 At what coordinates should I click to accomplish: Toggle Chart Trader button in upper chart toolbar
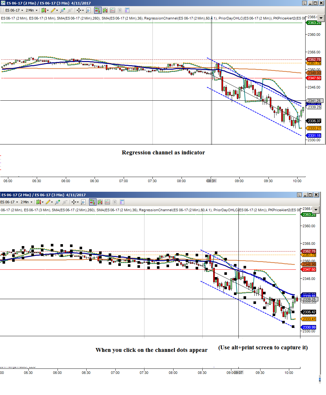click(x=98, y=10)
